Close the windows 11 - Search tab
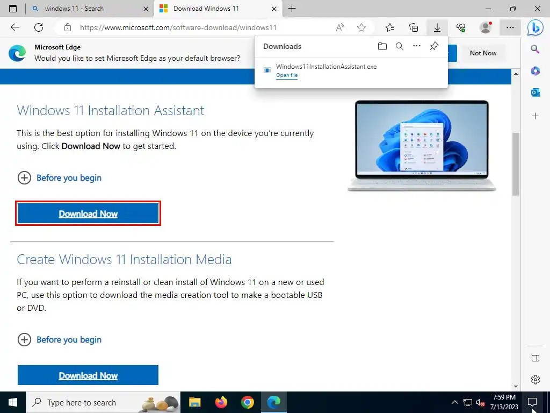 click(146, 9)
